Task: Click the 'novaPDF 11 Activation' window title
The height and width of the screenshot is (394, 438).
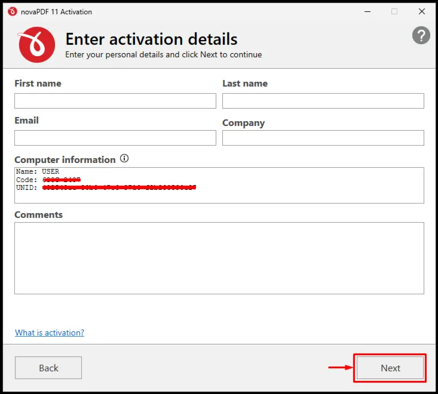Action: pos(56,12)
